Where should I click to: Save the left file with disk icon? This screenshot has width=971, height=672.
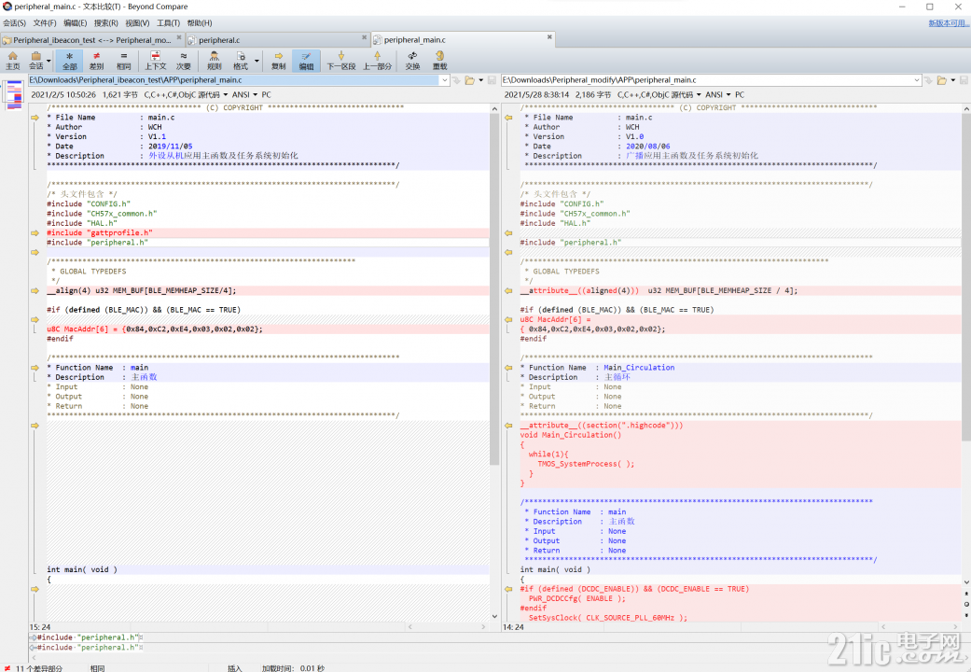click(492, 80)
